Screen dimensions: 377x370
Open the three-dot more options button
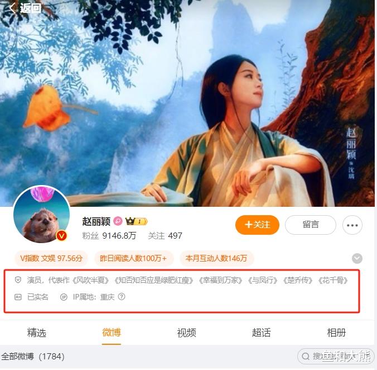[352, 225]
